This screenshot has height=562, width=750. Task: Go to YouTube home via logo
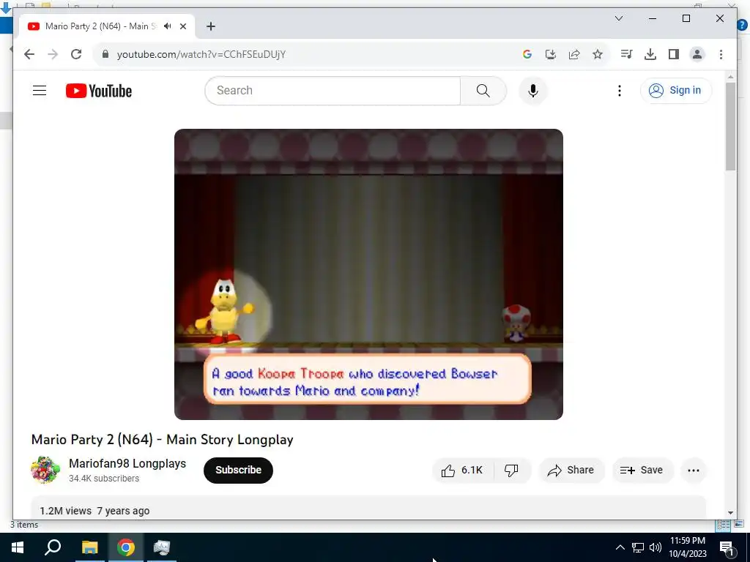point(99,90)
